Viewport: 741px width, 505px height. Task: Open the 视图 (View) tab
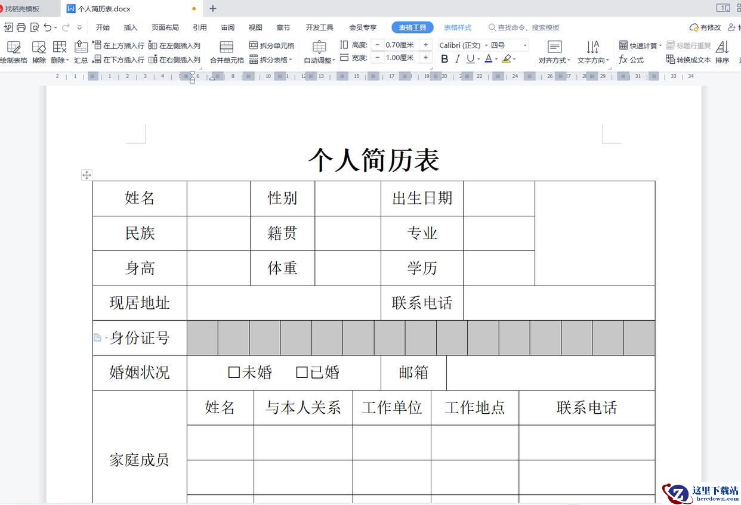tap(255, 27)
